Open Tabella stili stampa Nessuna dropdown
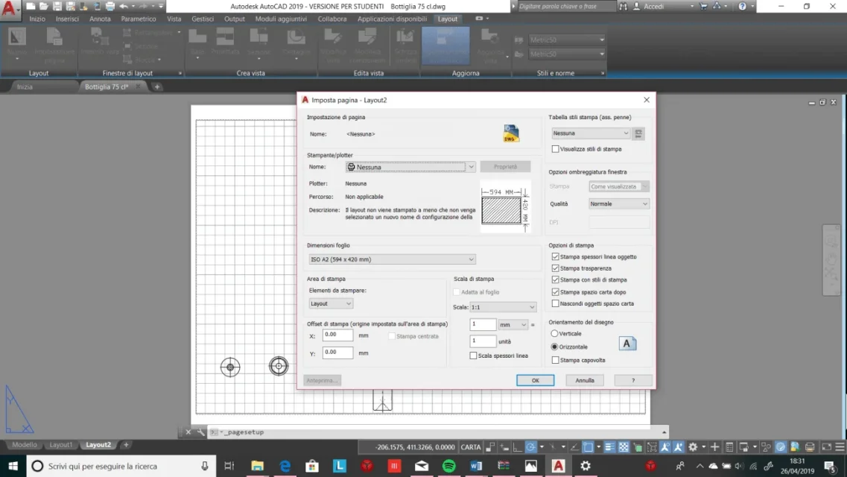 pos(591,133)
